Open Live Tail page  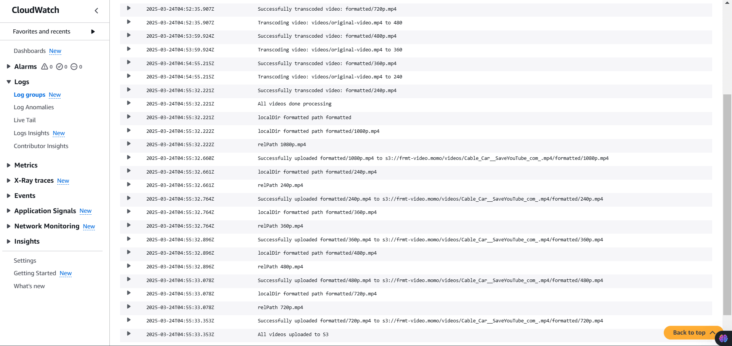click(x=25, y=120)
